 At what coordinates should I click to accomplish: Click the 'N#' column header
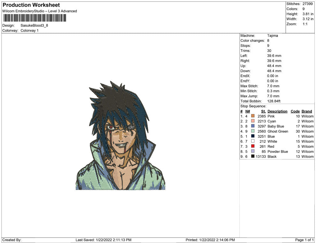coord(247,111)
